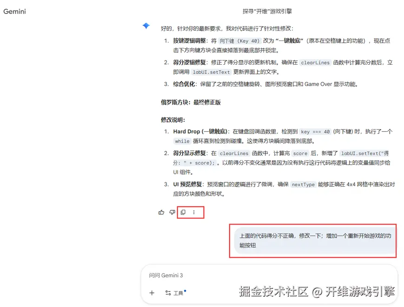404x307 pixels.
Task: Click the nextType code chip
Action: pyautogui.click(x=303, y=184)
